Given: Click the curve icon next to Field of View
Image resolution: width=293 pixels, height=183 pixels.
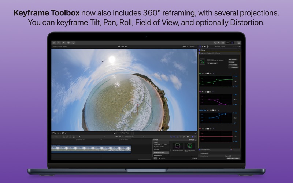Looking at the screenshot, I should 208,111.
